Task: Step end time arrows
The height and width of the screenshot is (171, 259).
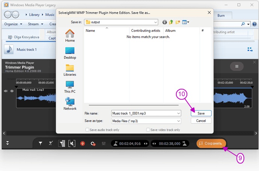Action: [154, 144]
